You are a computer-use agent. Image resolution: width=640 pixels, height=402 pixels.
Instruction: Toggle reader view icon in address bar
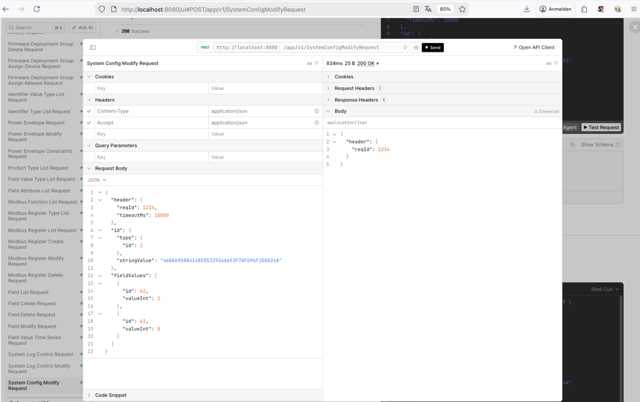416,9
